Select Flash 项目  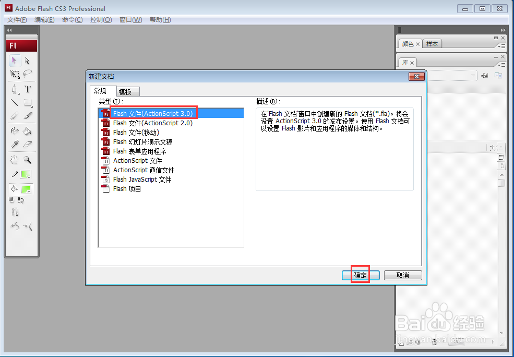(x=171, y=189)
